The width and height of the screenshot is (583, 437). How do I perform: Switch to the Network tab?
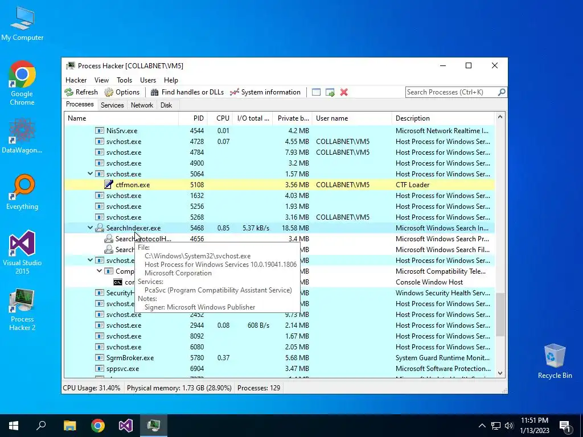click(x=142, y=105)
